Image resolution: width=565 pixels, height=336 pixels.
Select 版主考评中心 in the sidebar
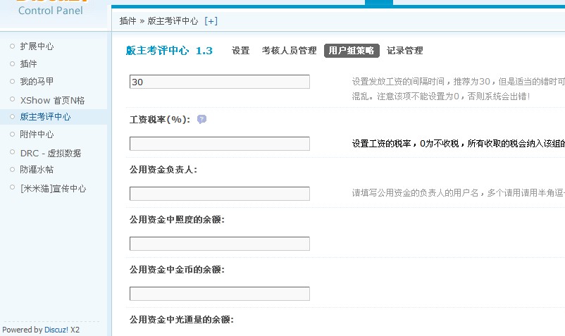coord(45,117)
